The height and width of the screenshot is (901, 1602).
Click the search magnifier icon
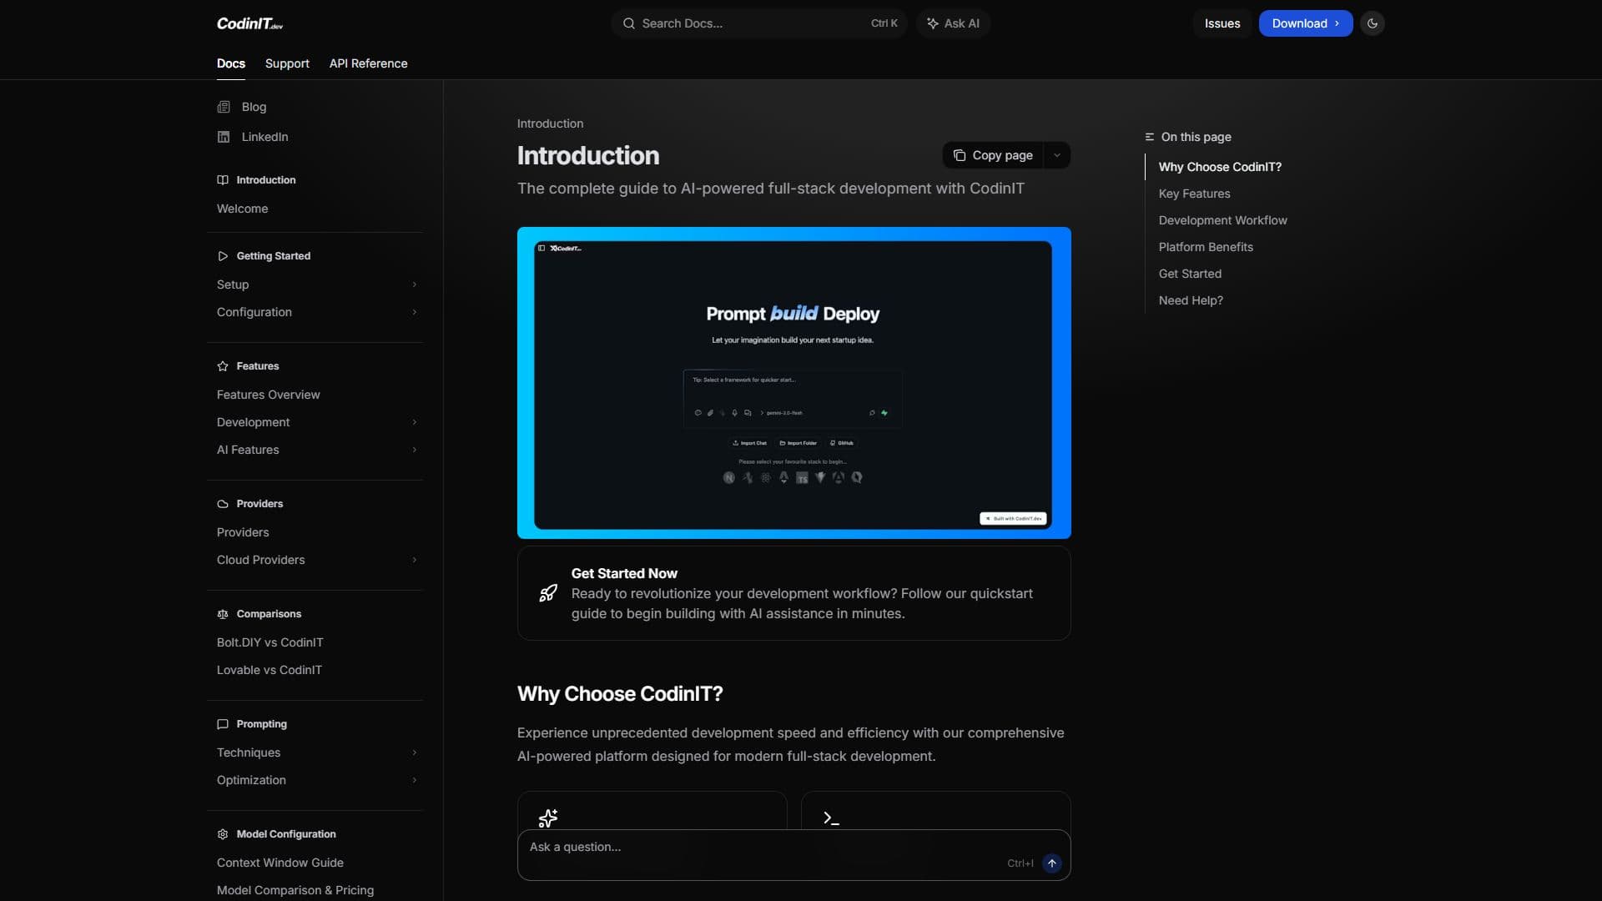point(629,23)
